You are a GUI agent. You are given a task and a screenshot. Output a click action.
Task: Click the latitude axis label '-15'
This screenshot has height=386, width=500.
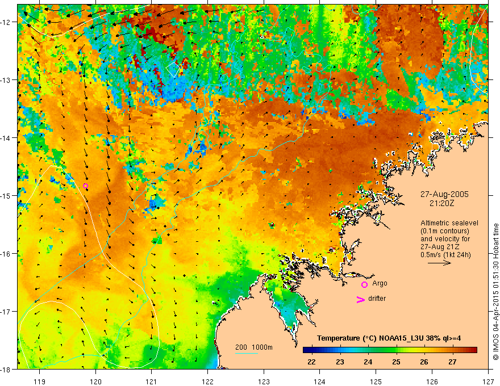coord(6,195)
